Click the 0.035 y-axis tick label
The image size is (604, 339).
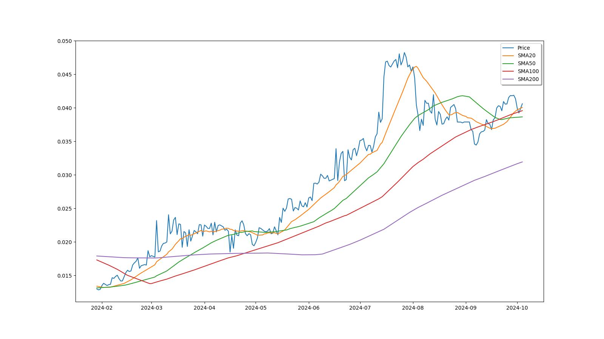(65, 142)
